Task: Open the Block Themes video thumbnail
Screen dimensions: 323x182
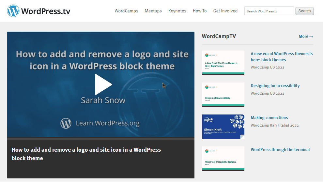Action: (223, 63)
